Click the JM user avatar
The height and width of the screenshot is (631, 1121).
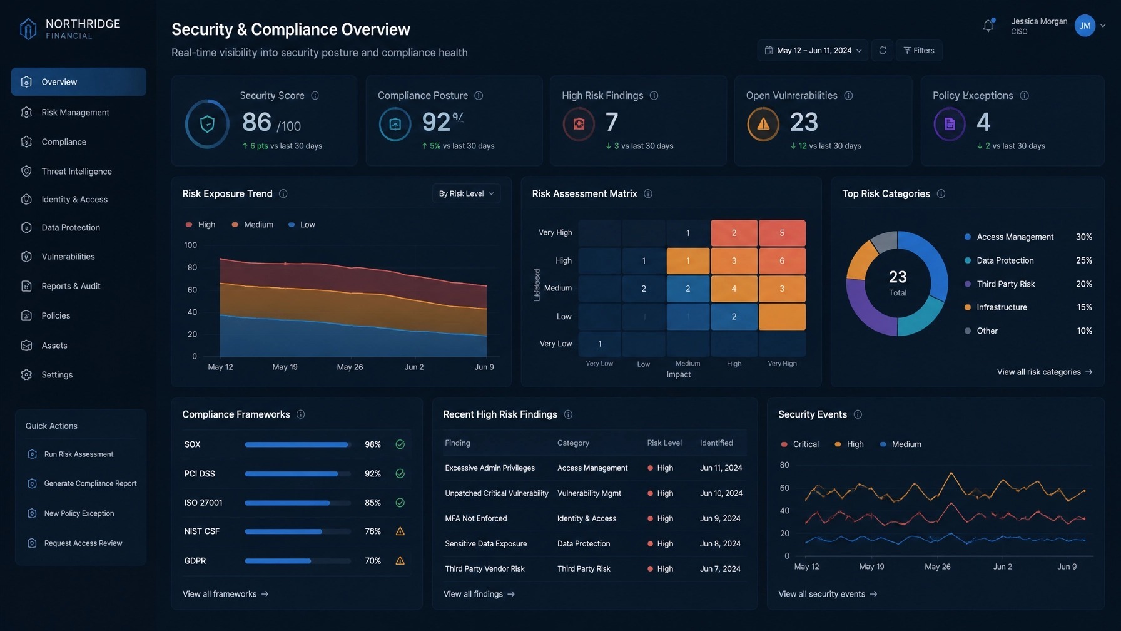point(1085,26)
